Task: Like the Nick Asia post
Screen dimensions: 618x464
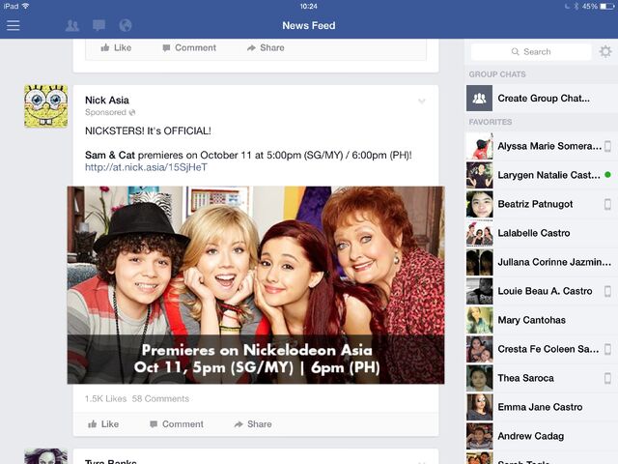Action: [103, 424]
